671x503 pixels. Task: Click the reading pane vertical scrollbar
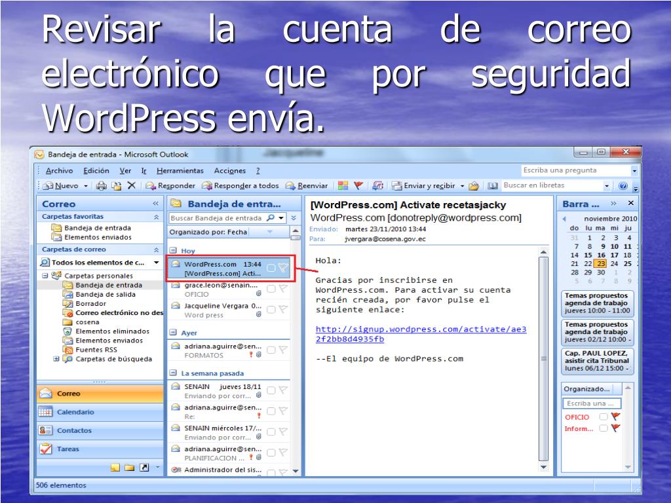click(x=543, y=360)
